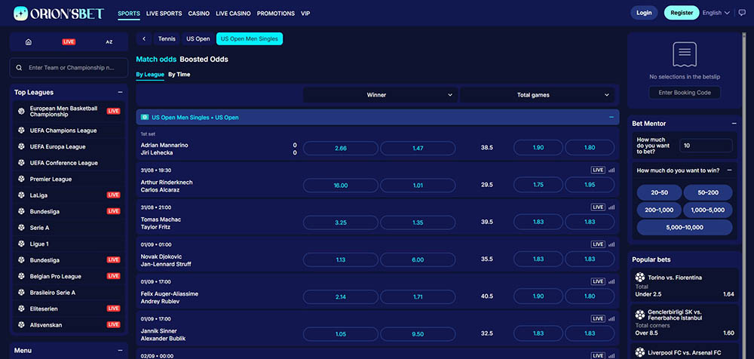This screenshot has height=359, width=754.
Task: Open the English language dropdown
Action: (716, 13)
